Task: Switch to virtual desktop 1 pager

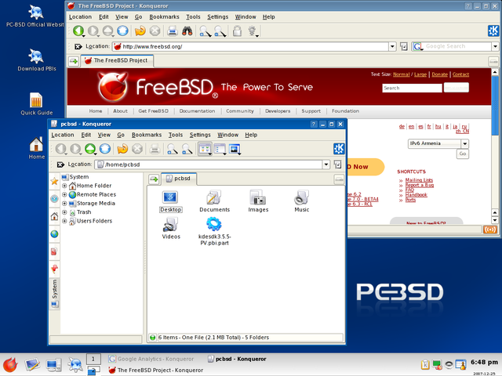Action: pyautogui.click(x=93, y=359)
